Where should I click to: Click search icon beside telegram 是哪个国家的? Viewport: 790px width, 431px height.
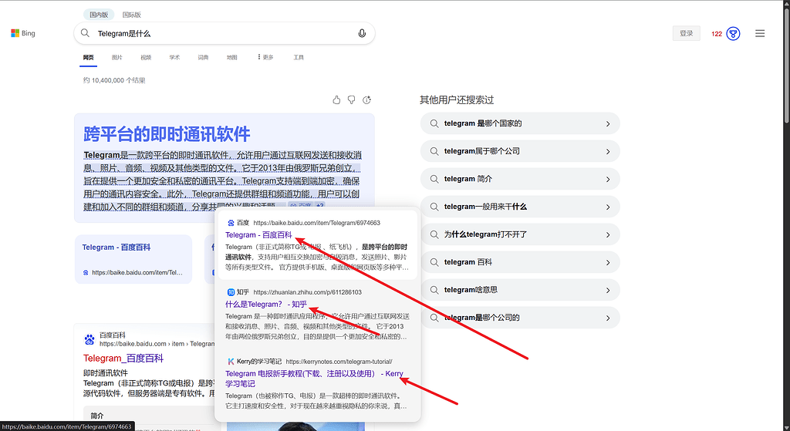[434, 123]
